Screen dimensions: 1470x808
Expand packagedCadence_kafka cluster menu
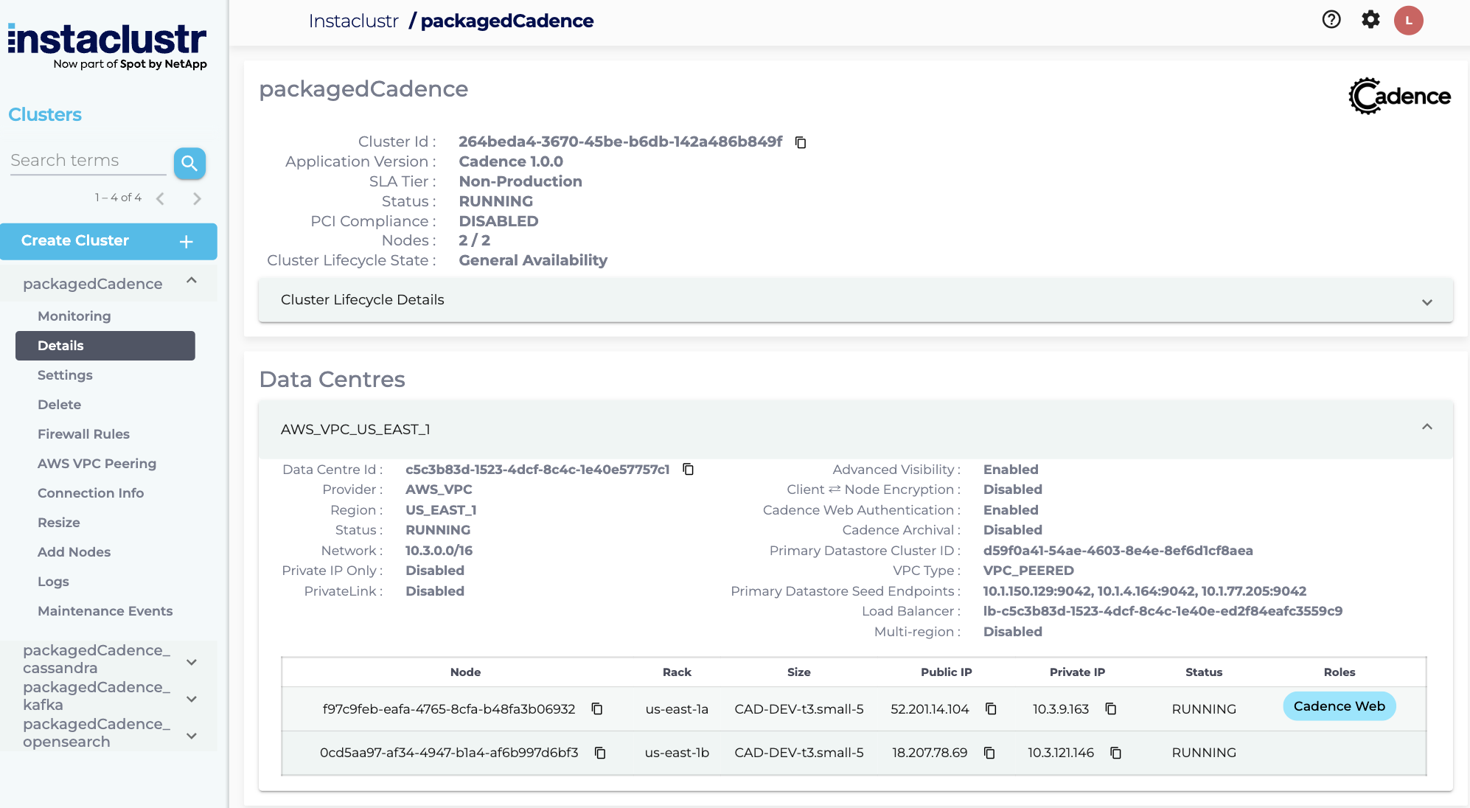(192, 698)
